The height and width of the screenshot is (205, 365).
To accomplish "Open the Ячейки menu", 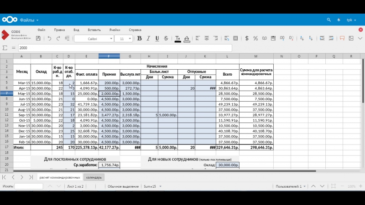I will (x=115, y=30).
